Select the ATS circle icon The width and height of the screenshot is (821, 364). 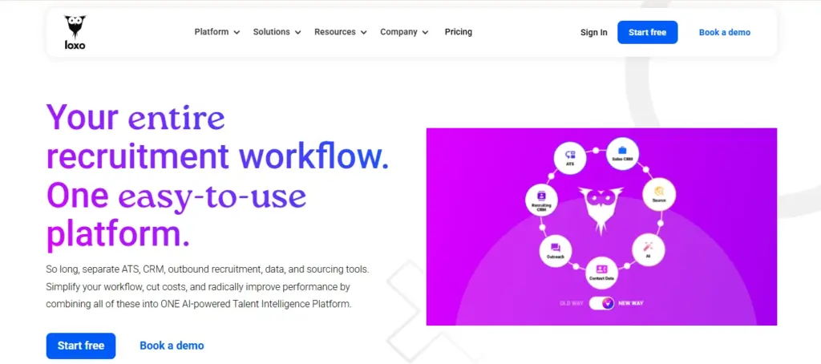tap(570, 157)
